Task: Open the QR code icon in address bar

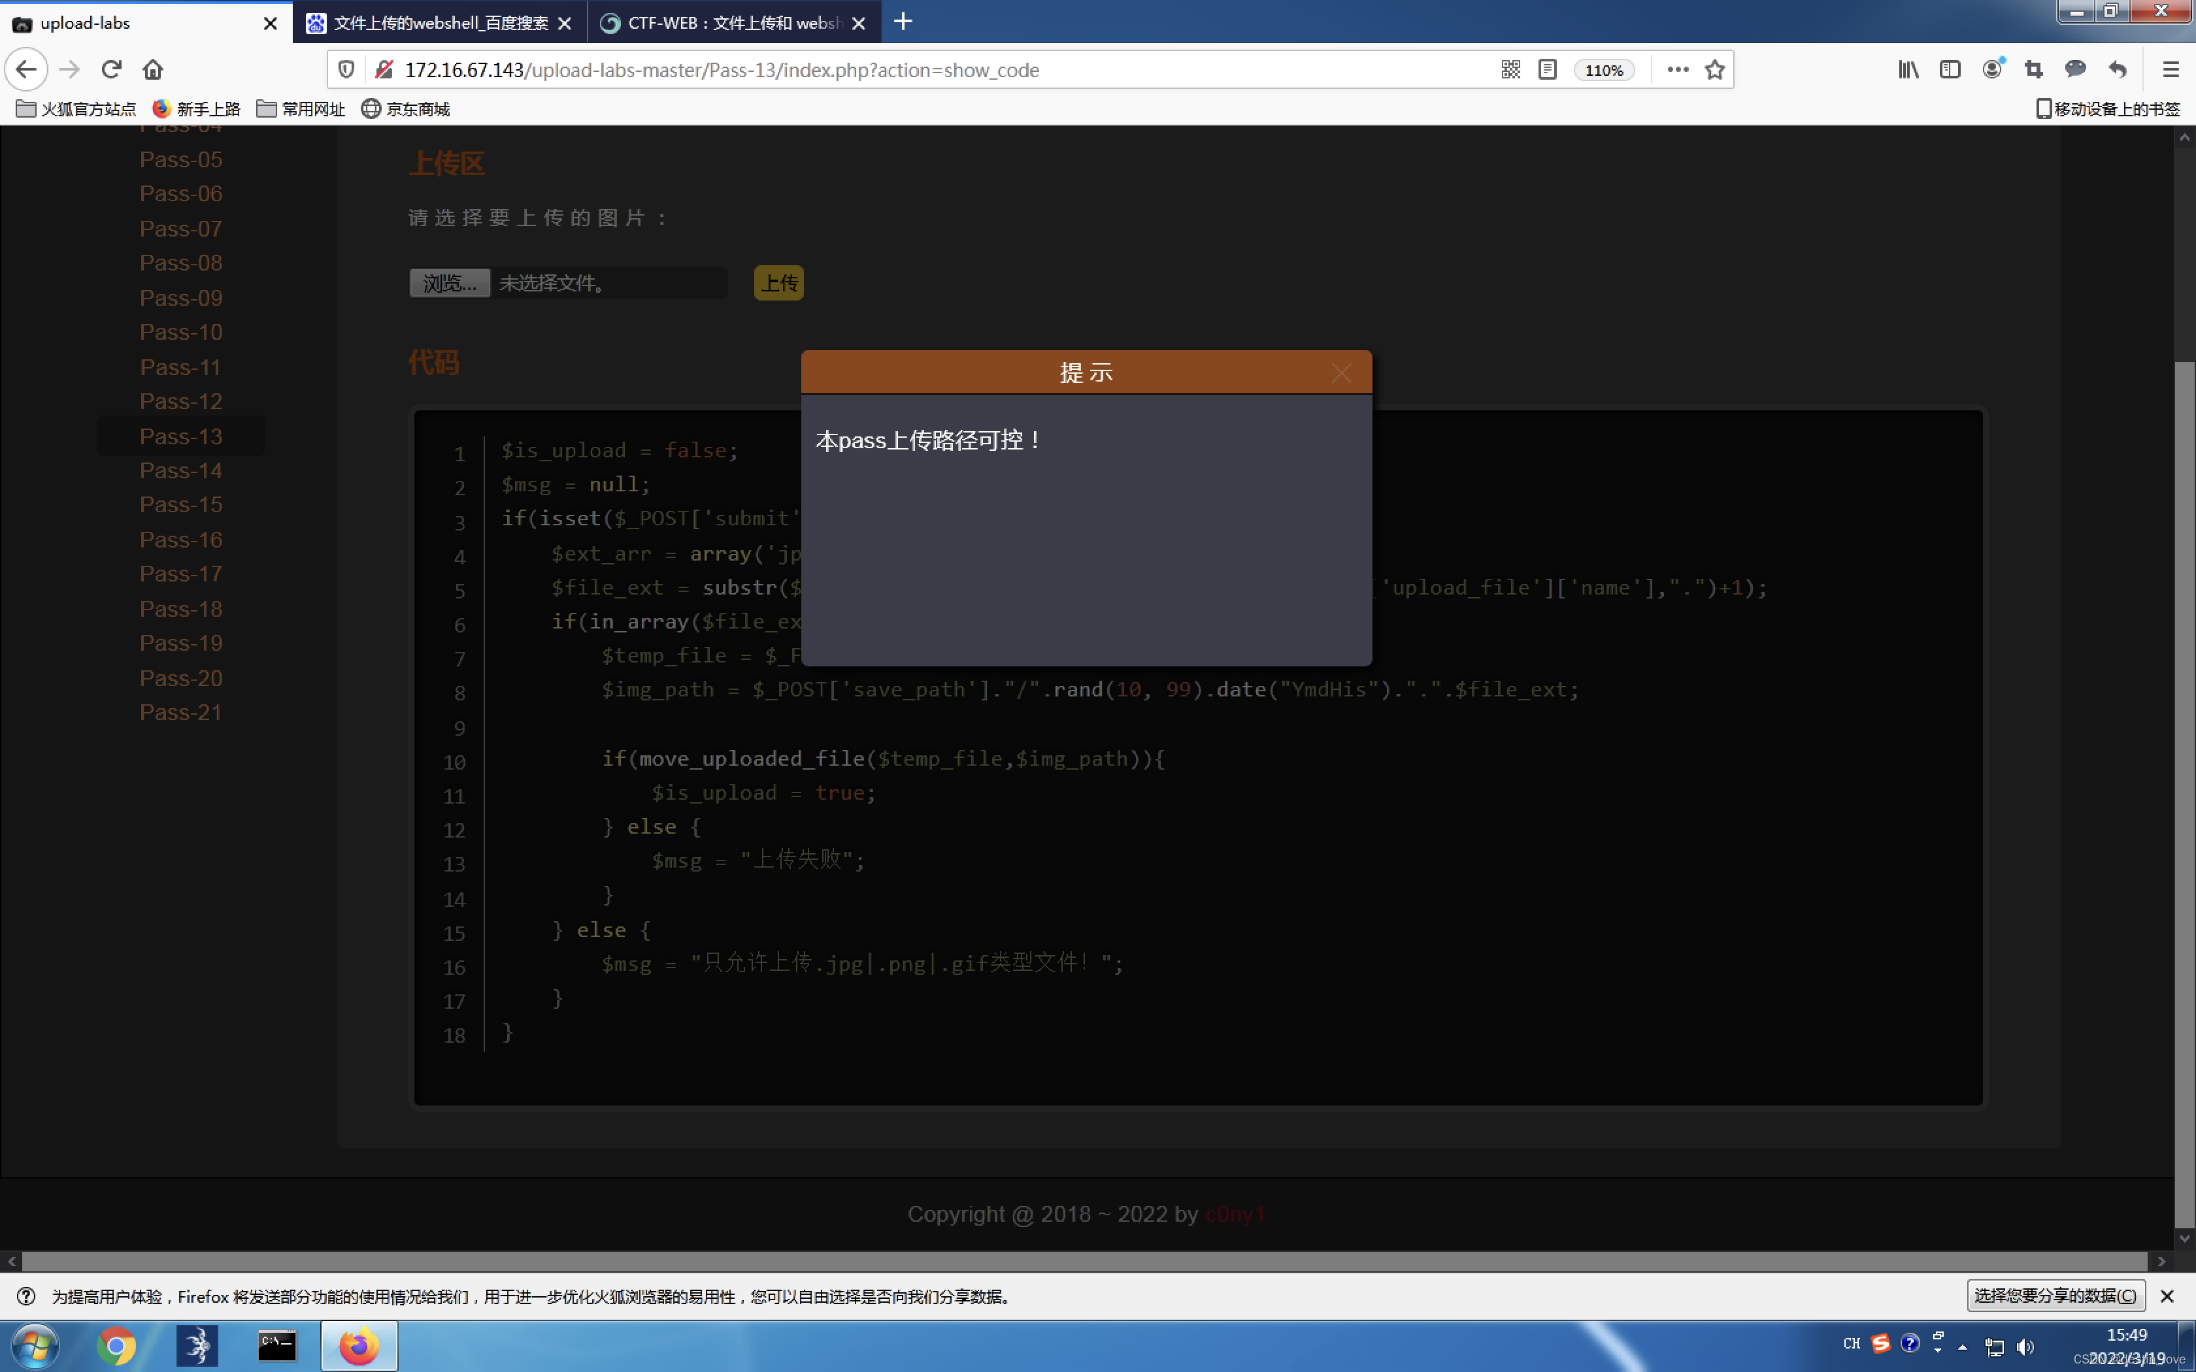Action: coord(1511,70)
